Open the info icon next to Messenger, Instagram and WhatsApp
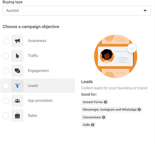 click(x=139, y=110)
